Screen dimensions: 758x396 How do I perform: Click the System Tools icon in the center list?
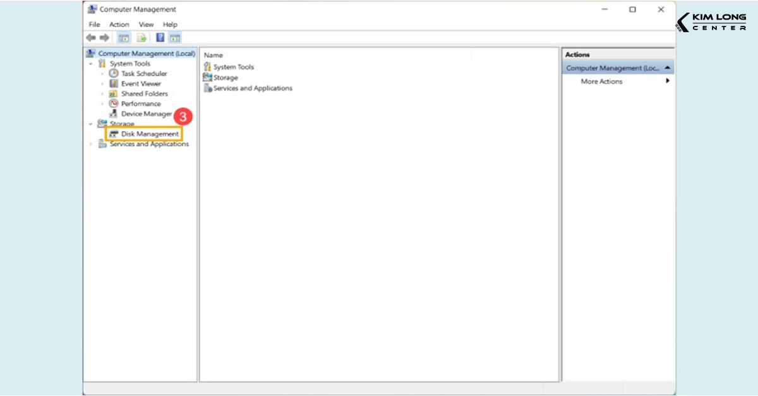pos(207,67)
